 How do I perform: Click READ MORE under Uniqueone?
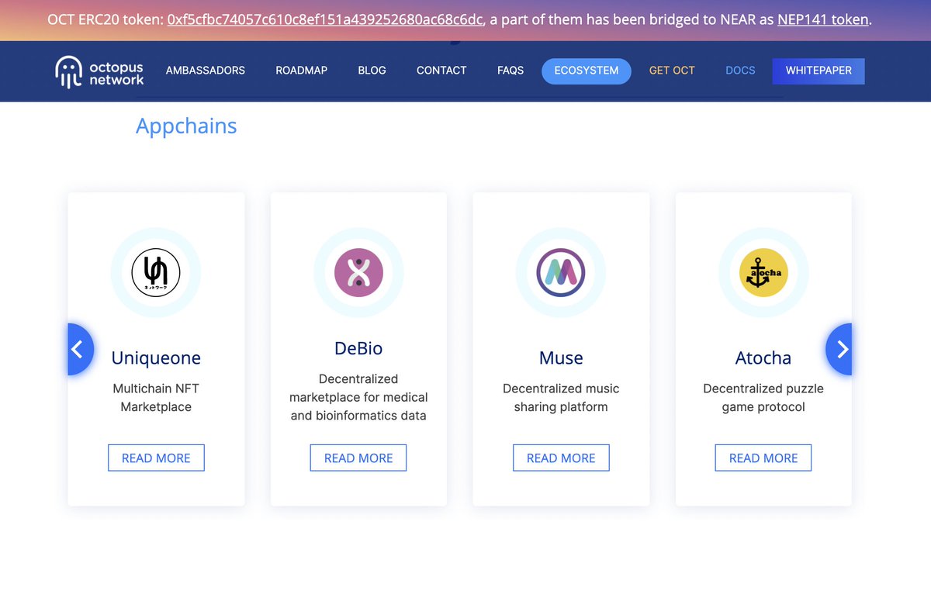156,458
